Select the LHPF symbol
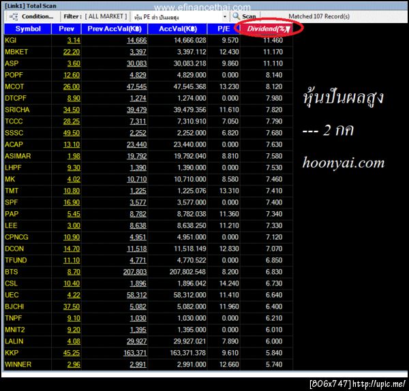Viewport: 409px width, 391px height. click(14, 168)
